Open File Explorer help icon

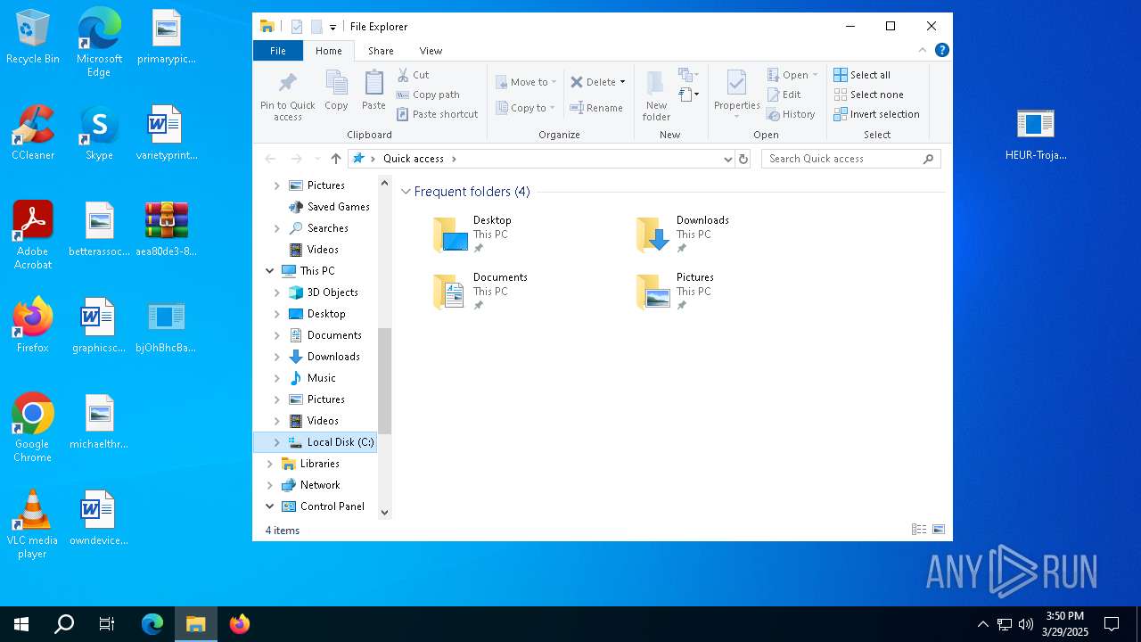[941, 50]
